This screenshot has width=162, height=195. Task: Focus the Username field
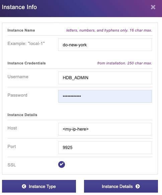tap(105, 78)
